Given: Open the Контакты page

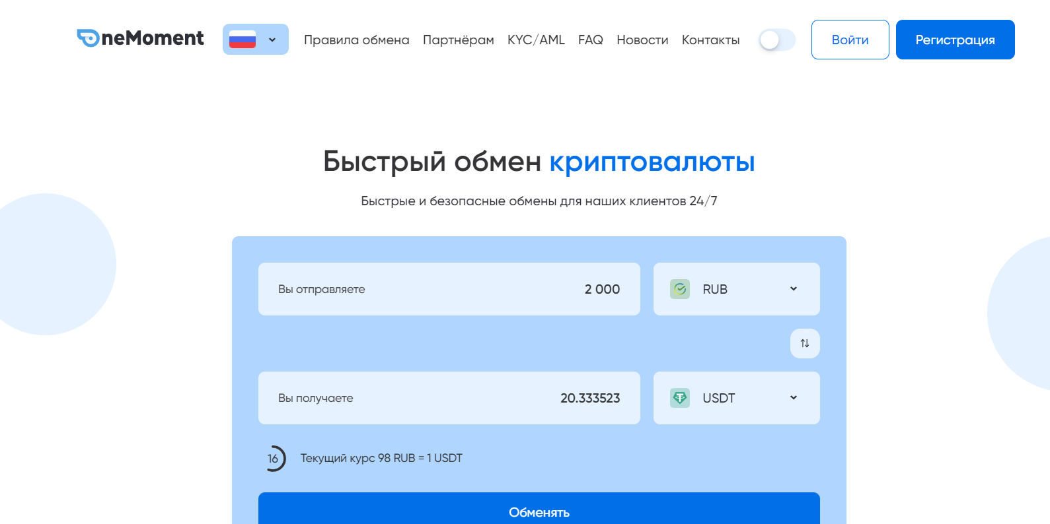Looking at the screenshot, I should pyautogui.click(x=710, y=40).
